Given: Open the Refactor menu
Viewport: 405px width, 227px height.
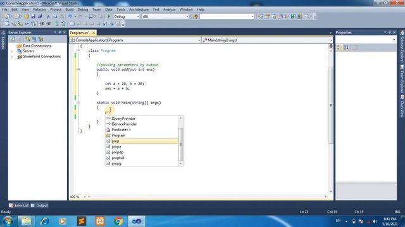Looking at the screenshot, I should [x=39, y=9].
